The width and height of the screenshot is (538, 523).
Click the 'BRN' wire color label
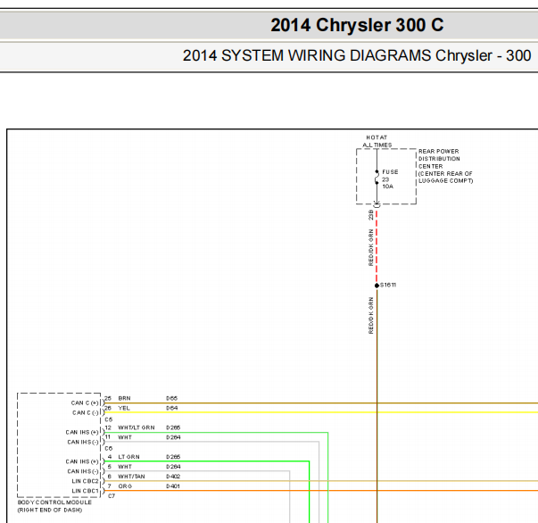coord(124,398)
